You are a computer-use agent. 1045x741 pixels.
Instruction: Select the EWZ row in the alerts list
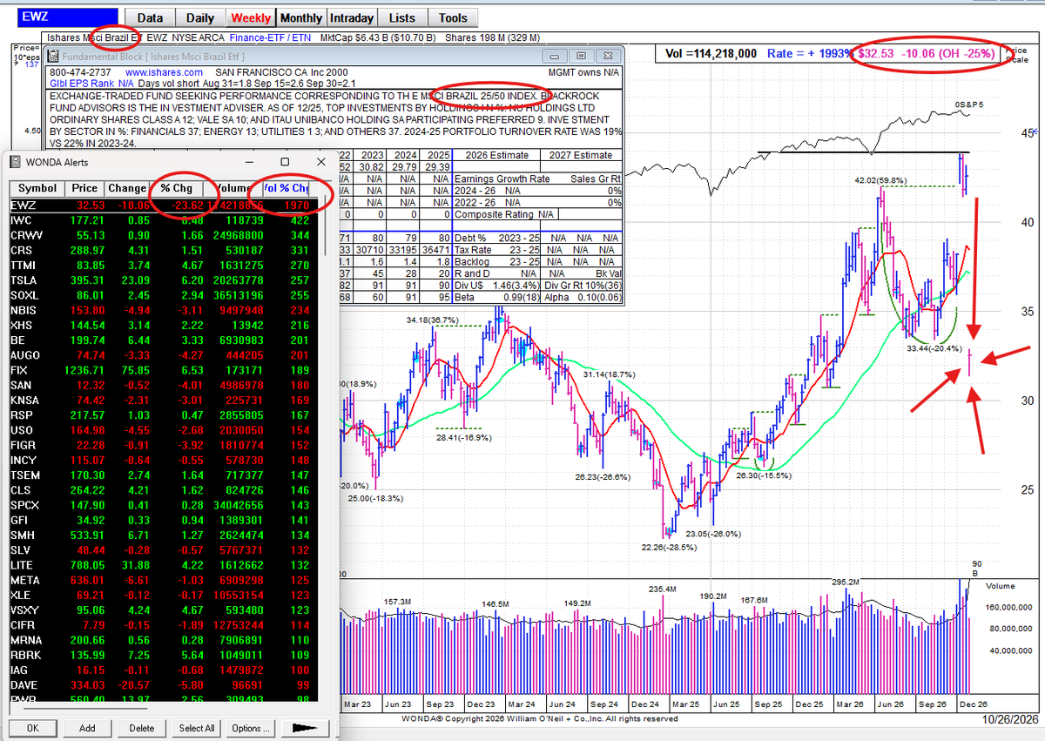(163, 205)
